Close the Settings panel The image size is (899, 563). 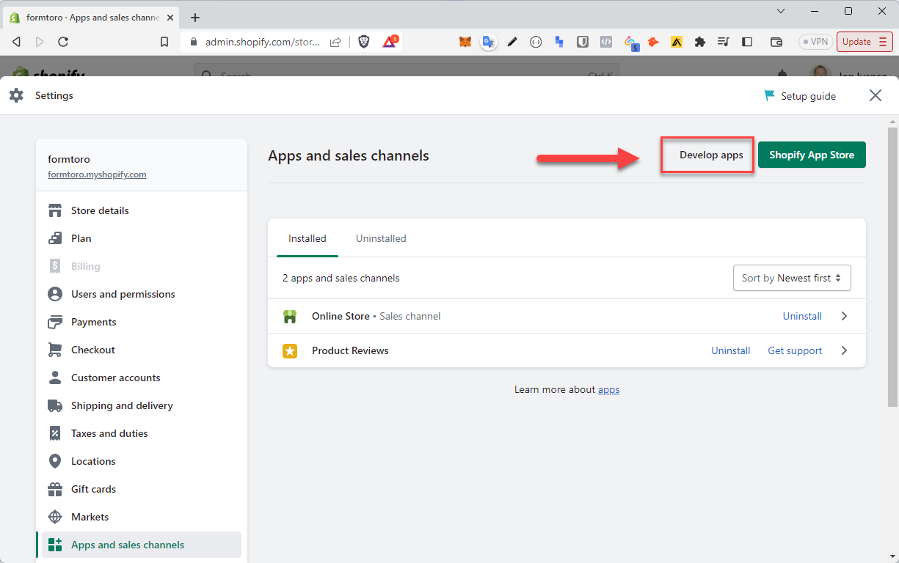(876, 95)
